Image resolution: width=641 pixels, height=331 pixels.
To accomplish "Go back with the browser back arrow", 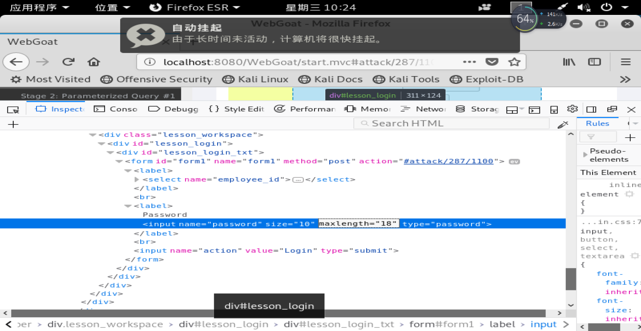I will coord(16,62).
